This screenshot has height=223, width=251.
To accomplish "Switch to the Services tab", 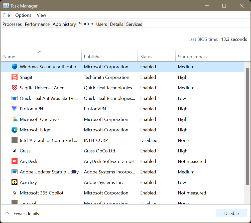I will click(134, 24).
